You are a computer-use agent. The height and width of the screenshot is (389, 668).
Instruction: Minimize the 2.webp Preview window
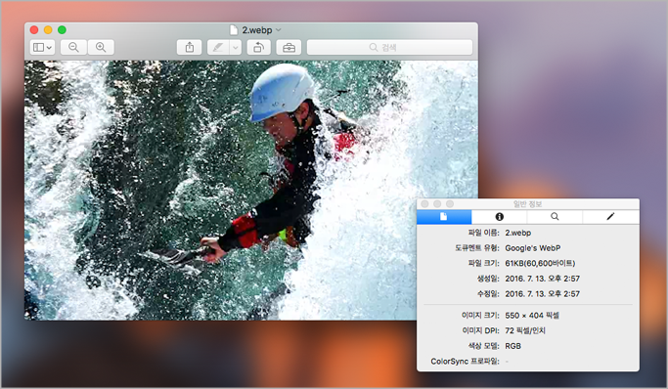click(48, 29)
